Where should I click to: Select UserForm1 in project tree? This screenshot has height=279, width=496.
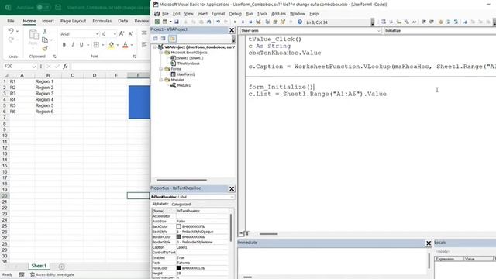[x=186, y=74]
